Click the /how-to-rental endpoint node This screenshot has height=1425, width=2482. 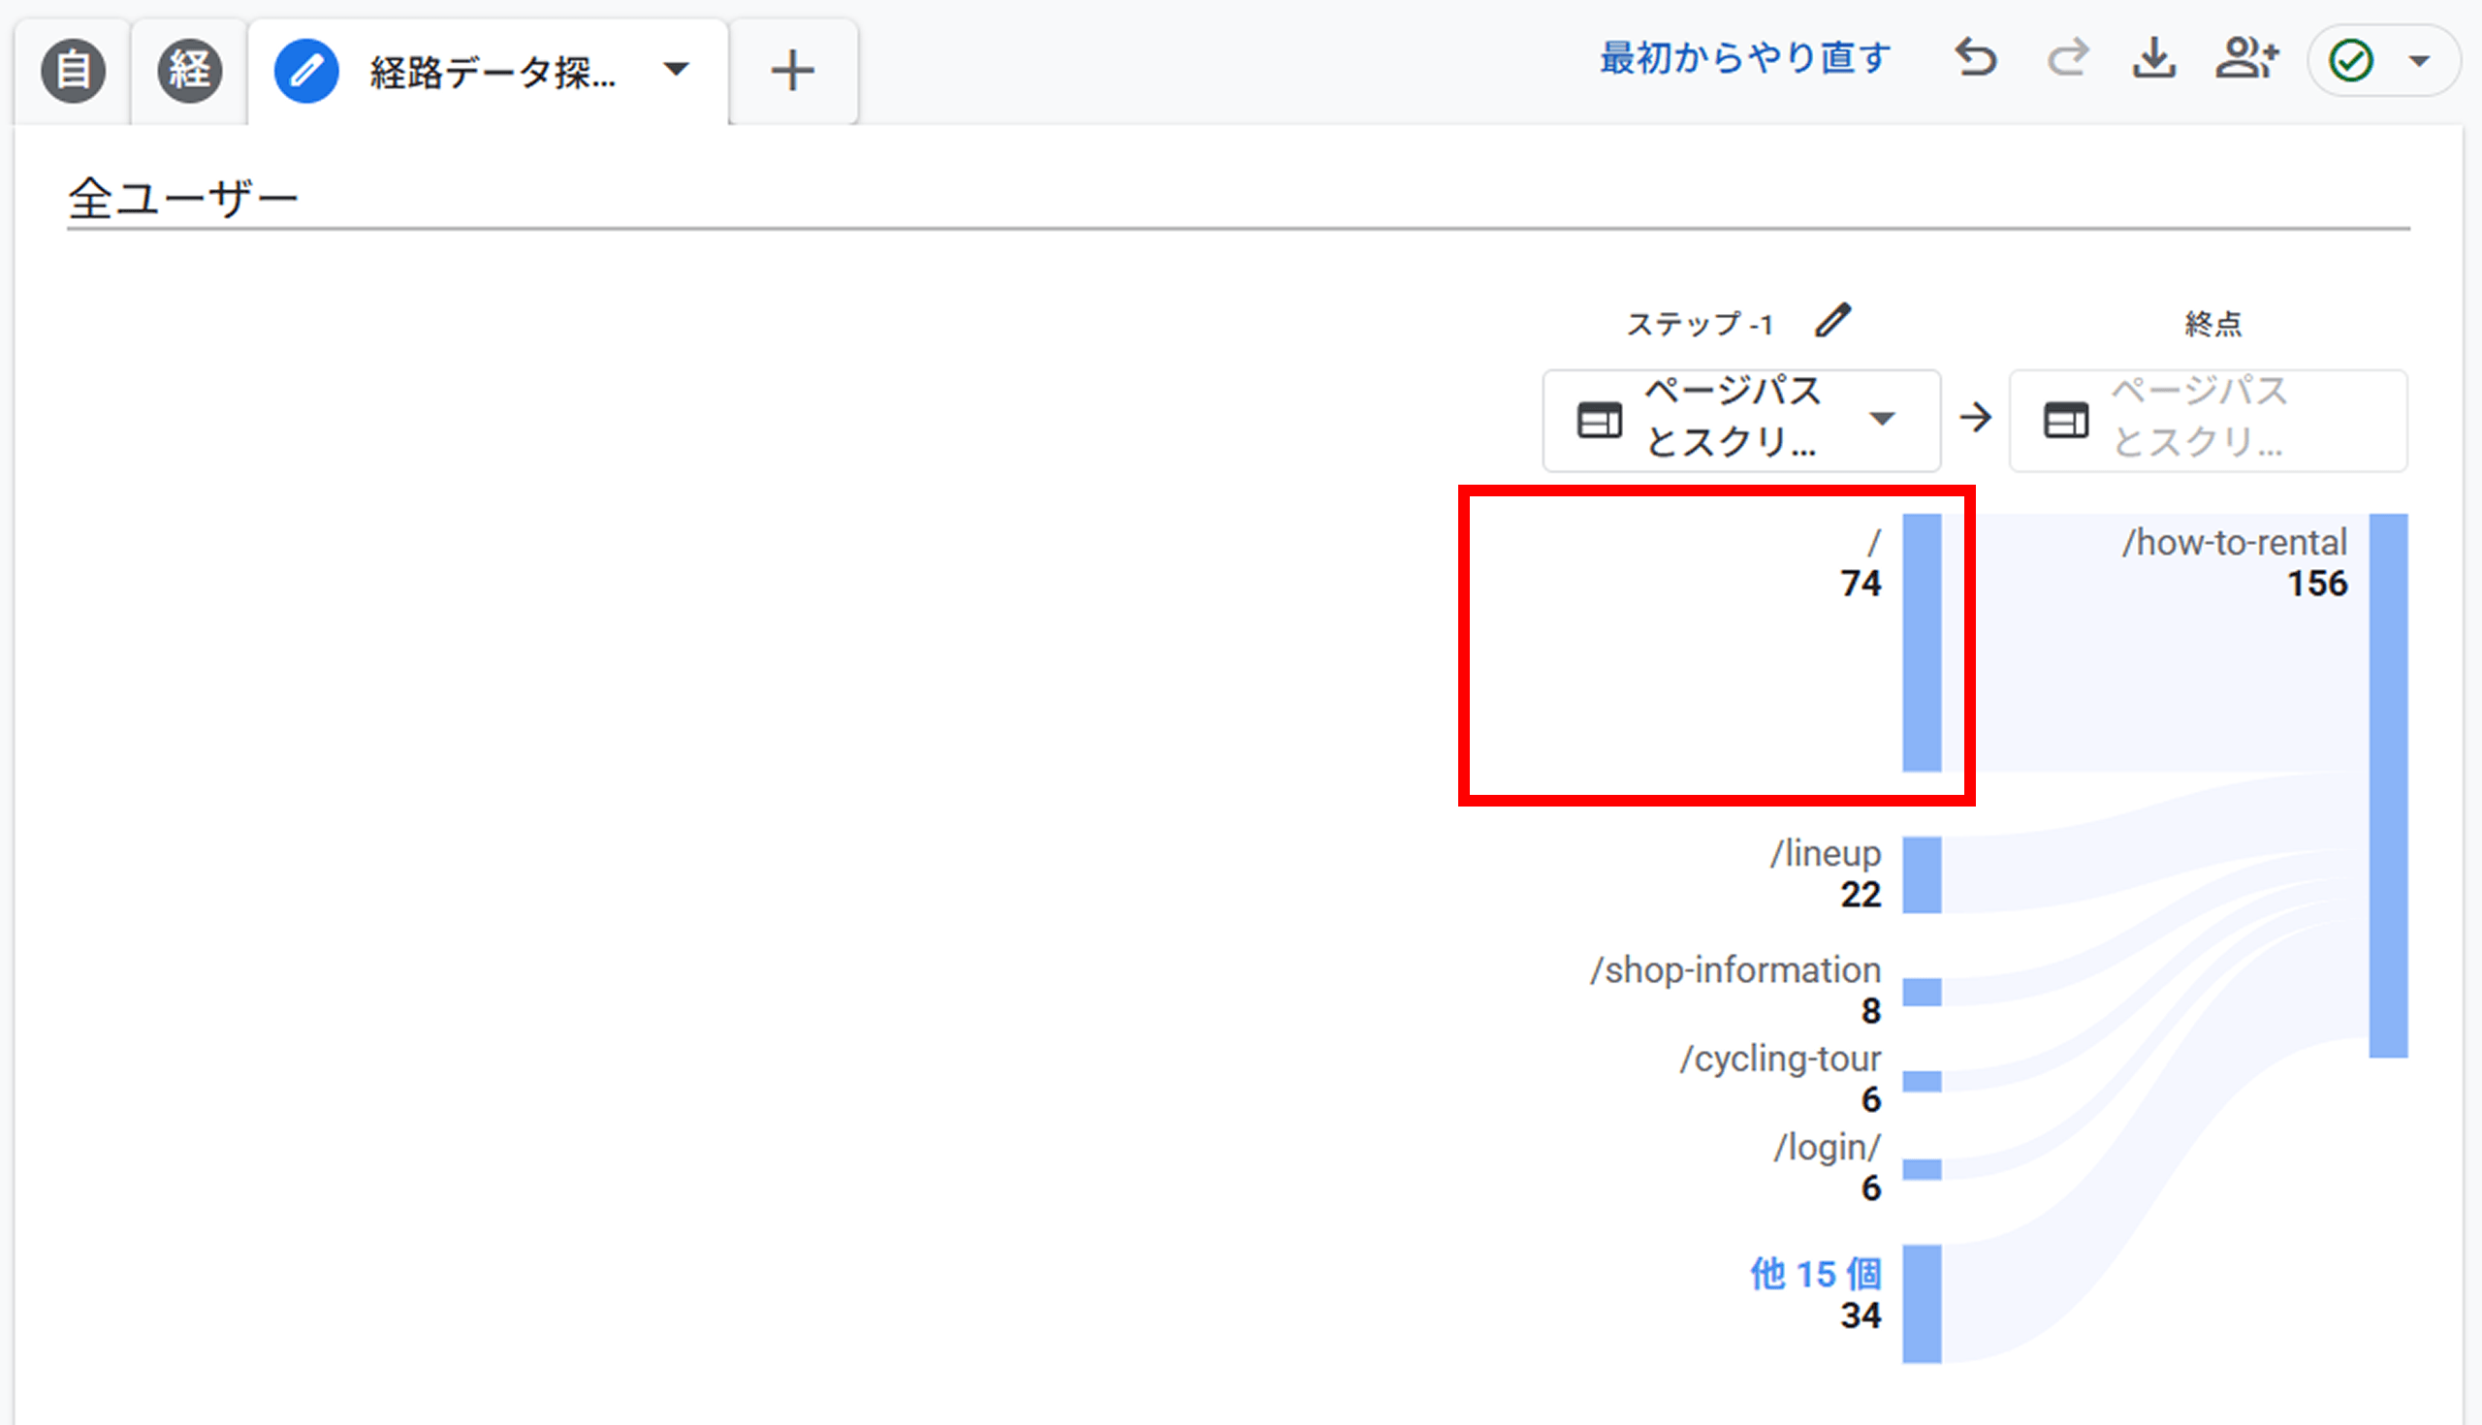(x=2388, y=786)
